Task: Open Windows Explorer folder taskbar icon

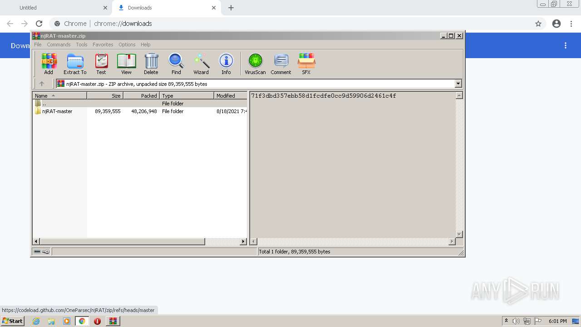Action: click(x=51, y=321)
